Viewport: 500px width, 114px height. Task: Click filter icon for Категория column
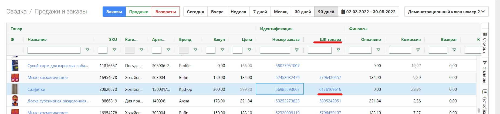[141, 50]
